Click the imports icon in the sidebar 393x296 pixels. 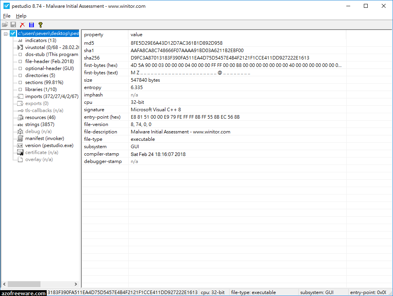19,96
